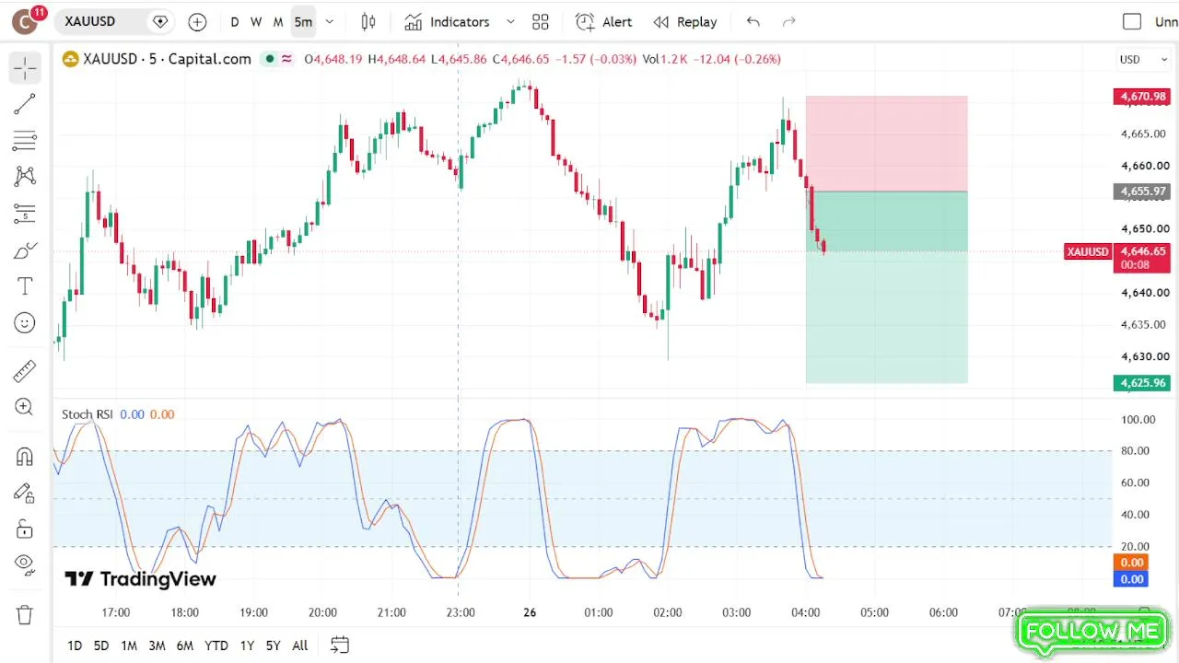Open the USD currency dropdown
The width and height of the screenshot is (1179, 663).
point(1143,59)
